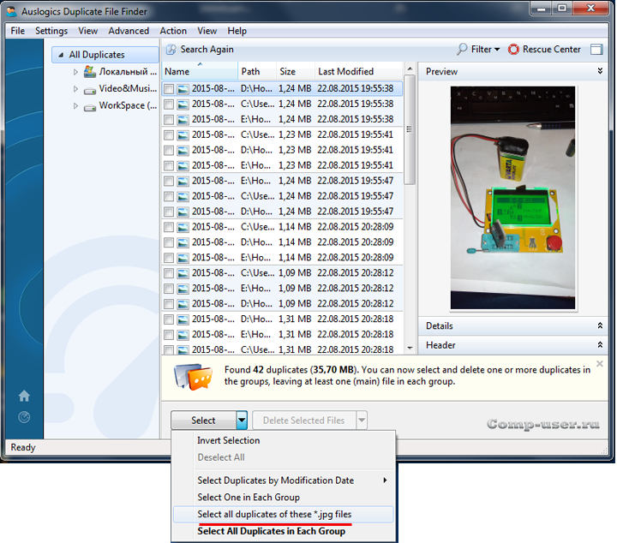Choose Select One in Each Group
617x543 pixels.
pyautogui.click(x=284, y=498)
